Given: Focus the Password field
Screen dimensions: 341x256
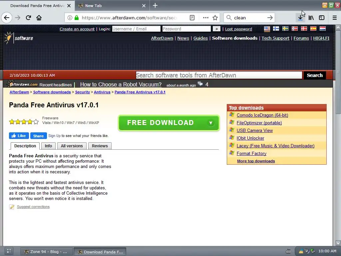Looking at the screenshot, I should 186,29.
